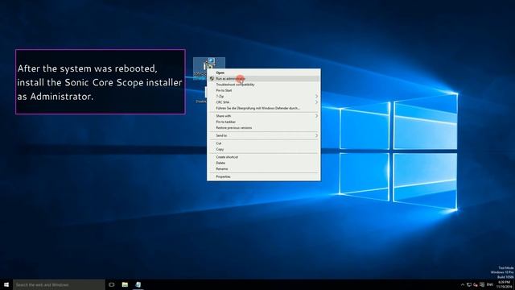Open the Action Center tray icon
The width and height of the screenshot is (515, 290).
[482, 284]
